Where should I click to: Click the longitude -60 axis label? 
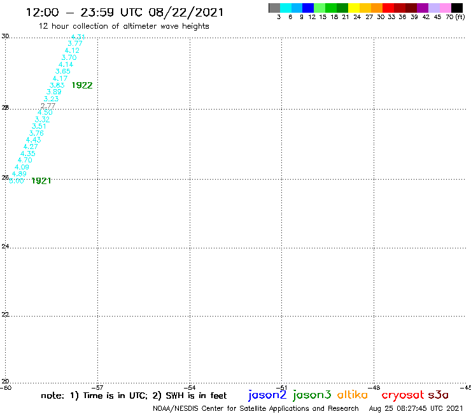coord(6,388)
